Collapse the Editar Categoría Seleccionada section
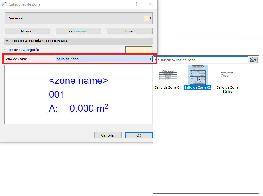The image size is (263, 196). coord(7,41)
